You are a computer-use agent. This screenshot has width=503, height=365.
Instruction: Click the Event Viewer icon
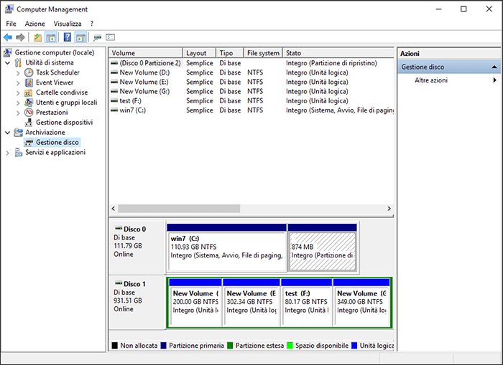coord(29,82)
